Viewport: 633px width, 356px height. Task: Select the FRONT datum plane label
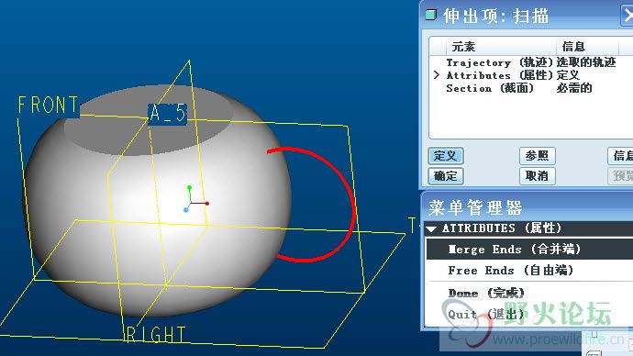(48, 106)
